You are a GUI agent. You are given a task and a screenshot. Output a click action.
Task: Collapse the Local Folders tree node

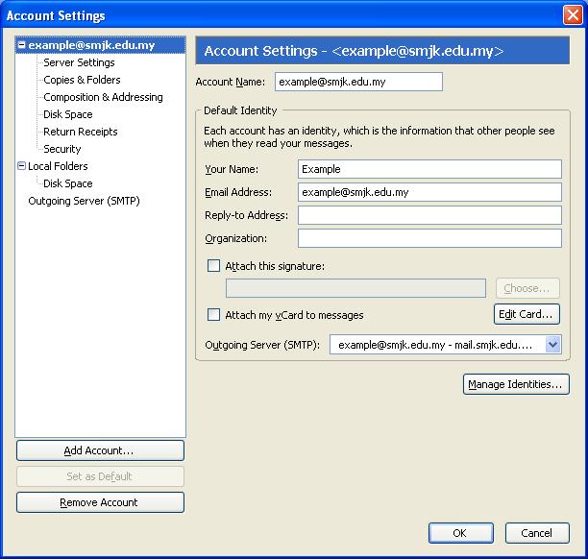[x=22, y=166]
